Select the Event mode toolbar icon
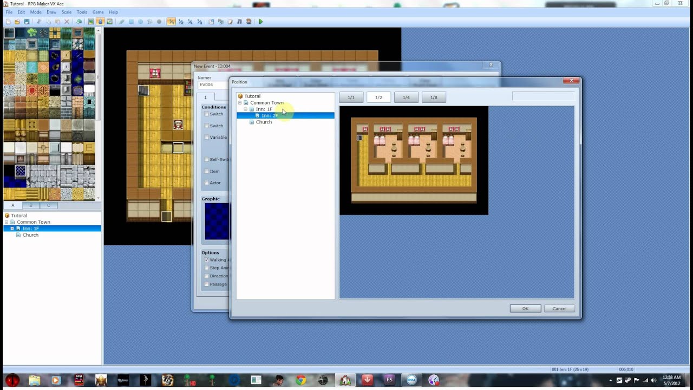Viewport: 693px width, 390px height. (100, 22)
